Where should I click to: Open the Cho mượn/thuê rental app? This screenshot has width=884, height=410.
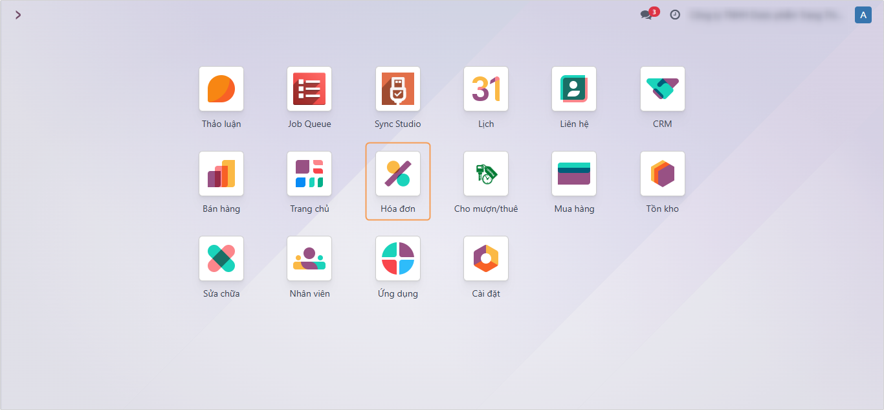click(486, 174)
